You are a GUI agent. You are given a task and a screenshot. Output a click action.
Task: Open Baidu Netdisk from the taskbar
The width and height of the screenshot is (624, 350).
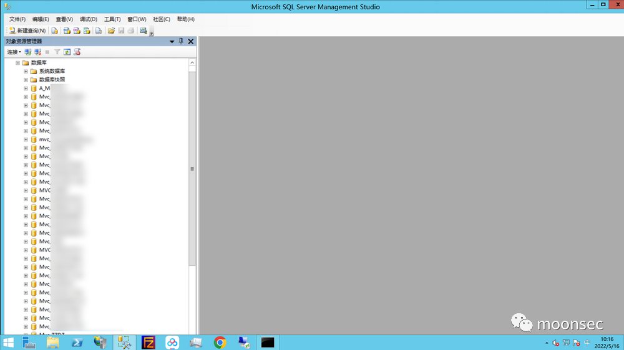172,343
